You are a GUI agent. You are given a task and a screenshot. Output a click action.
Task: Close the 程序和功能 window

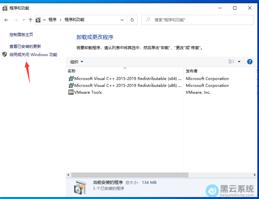249,8
